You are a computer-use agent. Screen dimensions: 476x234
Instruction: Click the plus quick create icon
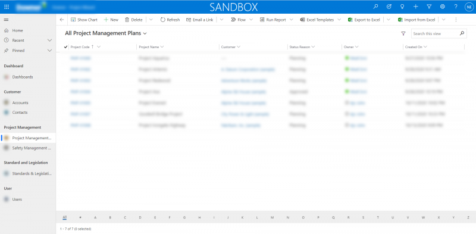tap(415, 7)
